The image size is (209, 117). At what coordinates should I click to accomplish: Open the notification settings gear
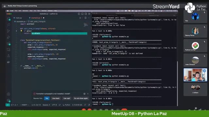coord(84,94)
